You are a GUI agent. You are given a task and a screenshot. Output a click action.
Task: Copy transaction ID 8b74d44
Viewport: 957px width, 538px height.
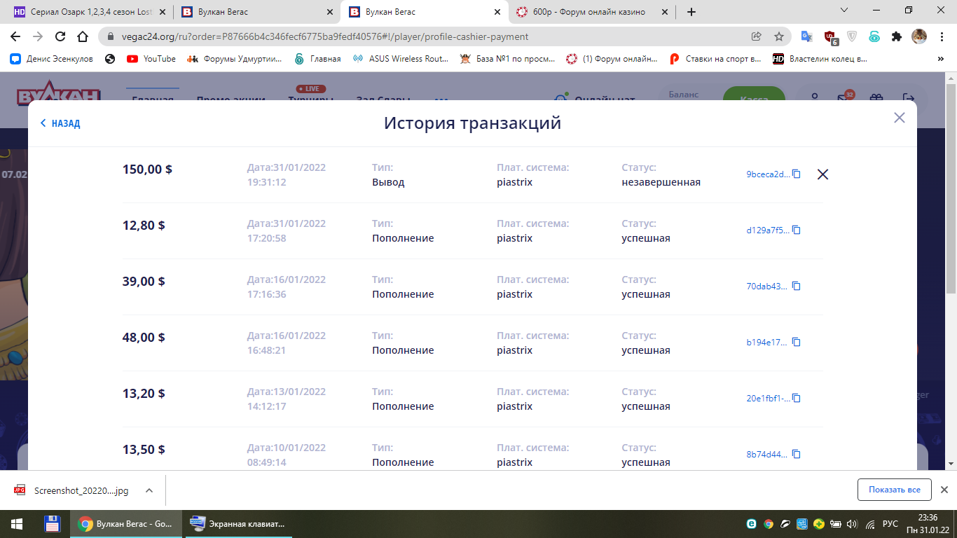[x=796, y=454]
